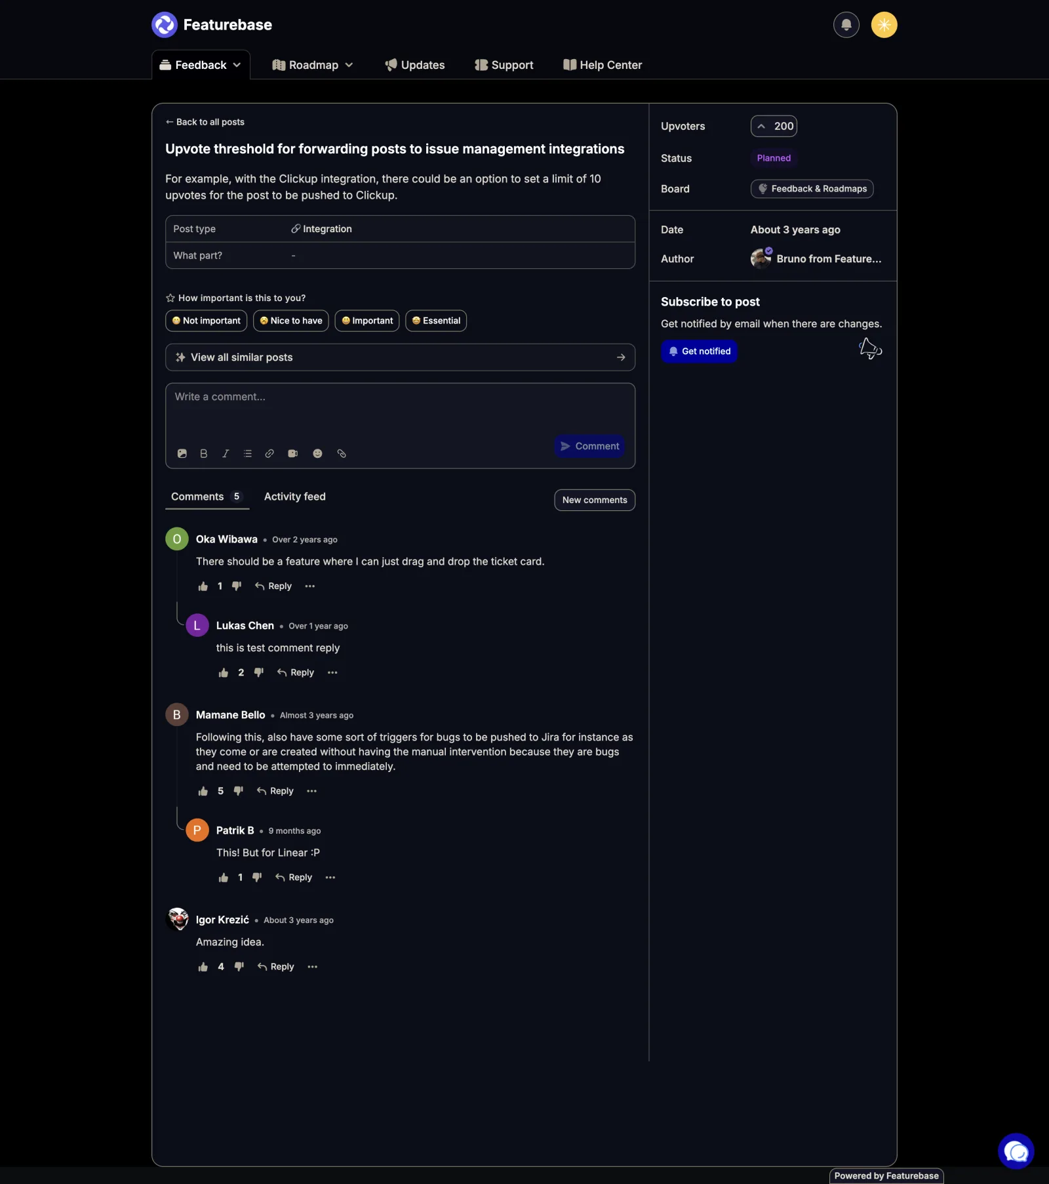The height and width of the screenshot is (1184, 1049).
Task: Dislike Oka Wibawa's comment
Action: click(x=237, y=586)
